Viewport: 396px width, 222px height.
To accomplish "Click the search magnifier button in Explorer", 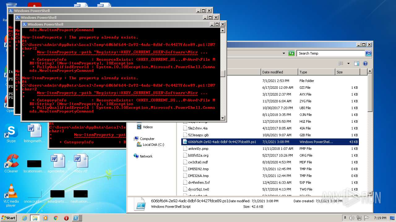I will 368,53.
